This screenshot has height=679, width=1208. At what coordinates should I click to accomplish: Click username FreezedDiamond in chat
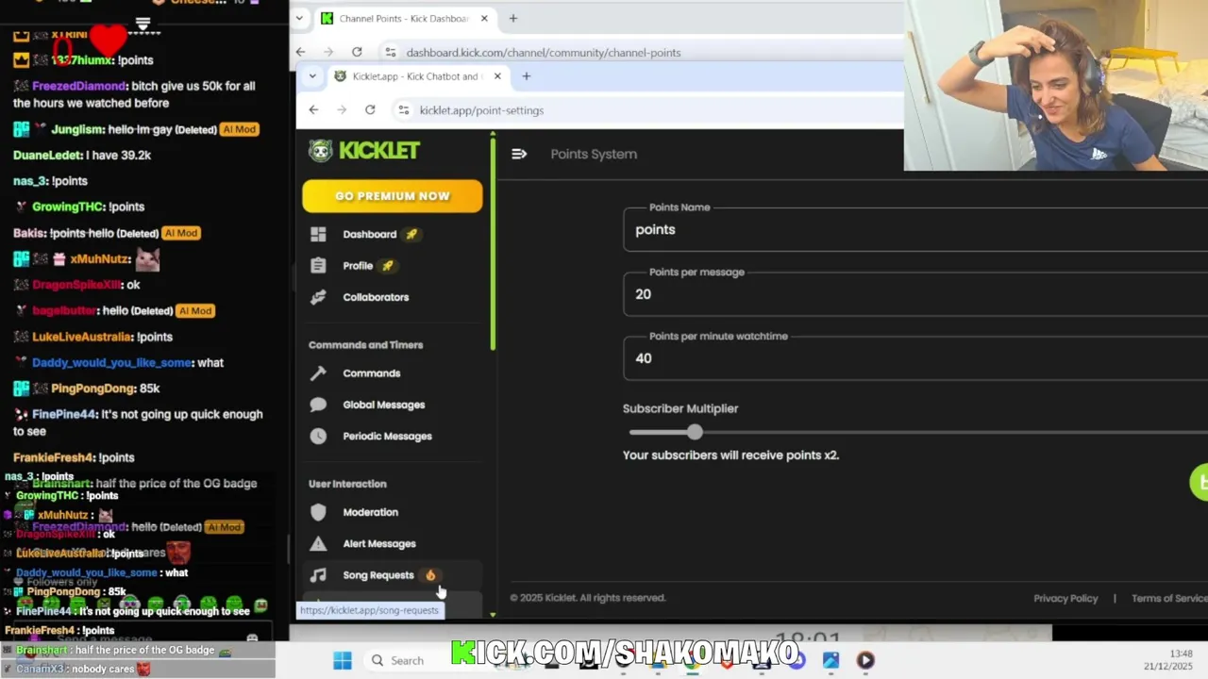click(x=78, y=86)
